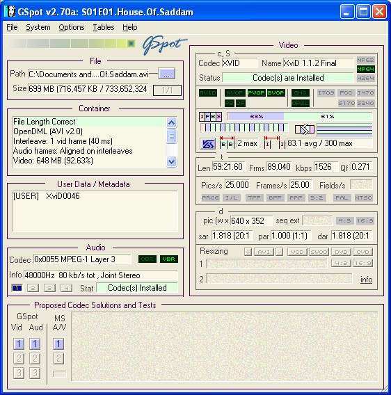Viewport: 391px width, 395px height.
Task: Click the MPG2 indicator
Action: click(x=365, y=60)
